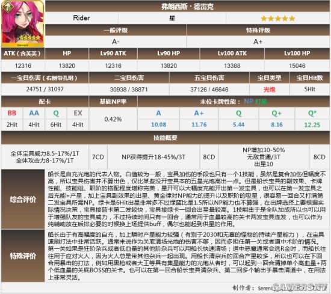Click the 基础NP率 header
The image size is (331, 294).
click(113, 102)
